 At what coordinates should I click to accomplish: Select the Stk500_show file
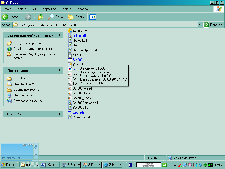click(x=82, y=98)
